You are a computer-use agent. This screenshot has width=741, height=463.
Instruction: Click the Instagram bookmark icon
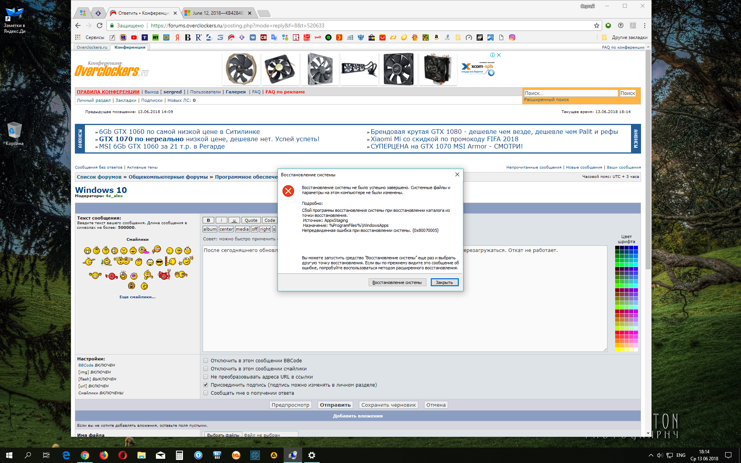point(512,37)
